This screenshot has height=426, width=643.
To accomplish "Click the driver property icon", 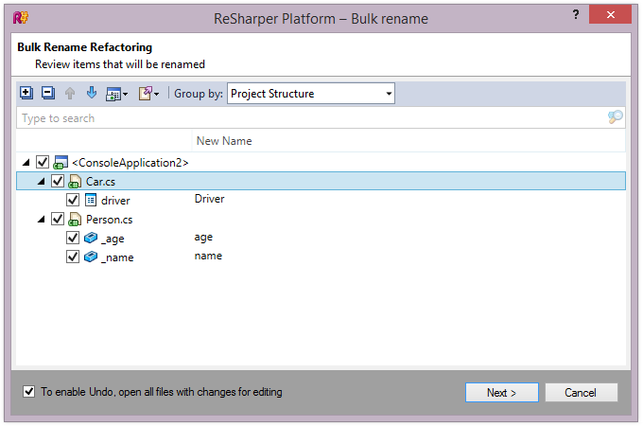I will (x=91, y=200).
